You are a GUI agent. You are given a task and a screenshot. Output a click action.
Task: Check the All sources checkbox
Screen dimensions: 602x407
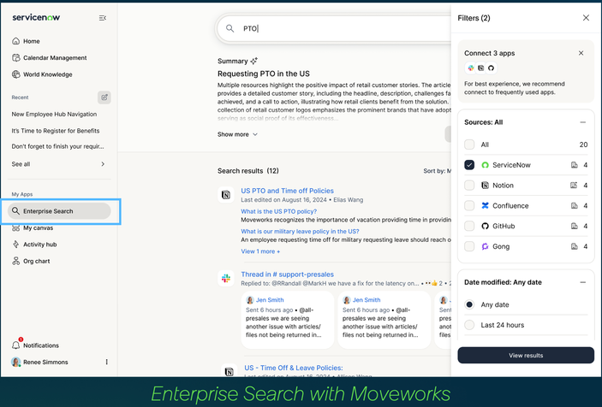[x=469, y=145]
